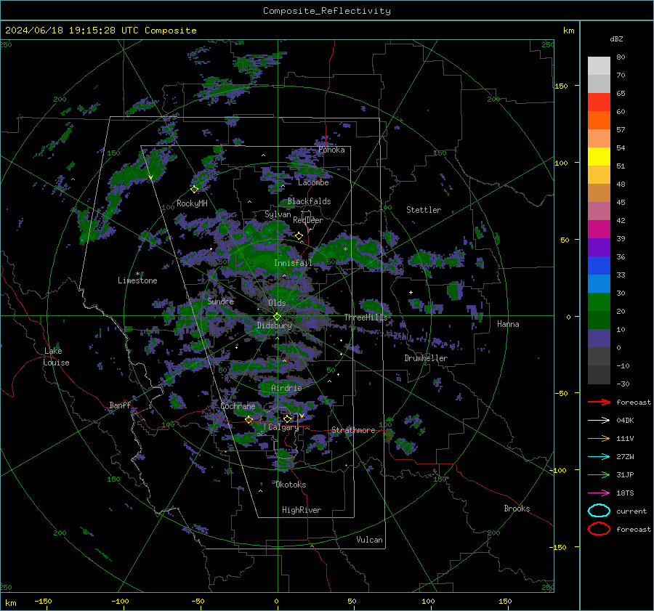Click the Ponoka city label
The width and height of the screenshot is (654, 611).
331,150
